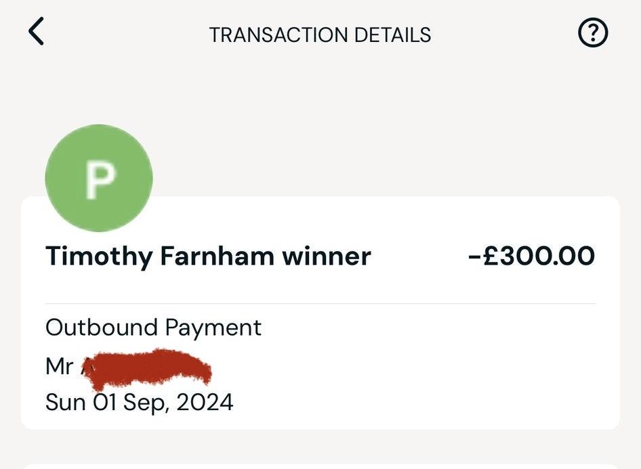The image size is (641, 469).
Task: Click the divider line below the payee name
Action: [x=320, y=304]
